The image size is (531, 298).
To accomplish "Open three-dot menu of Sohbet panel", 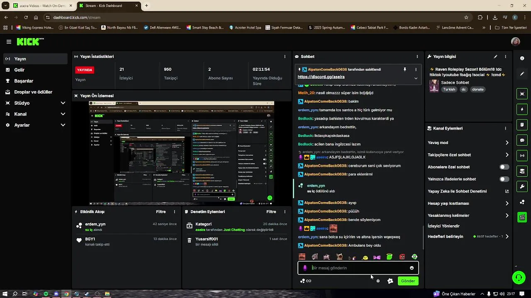I will pyautogui.click(x=417, y=57).
